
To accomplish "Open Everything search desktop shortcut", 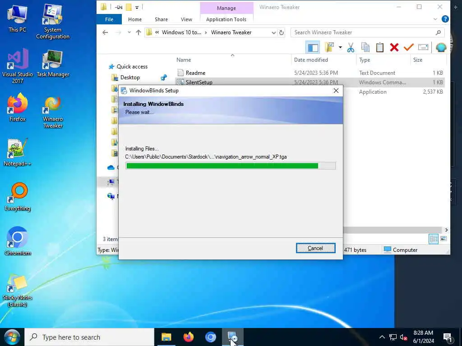I will tap(18, 197).
